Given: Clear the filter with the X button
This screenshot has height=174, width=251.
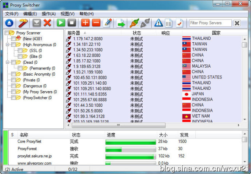Looking at the screenshot, I should (x=237, y=23).
